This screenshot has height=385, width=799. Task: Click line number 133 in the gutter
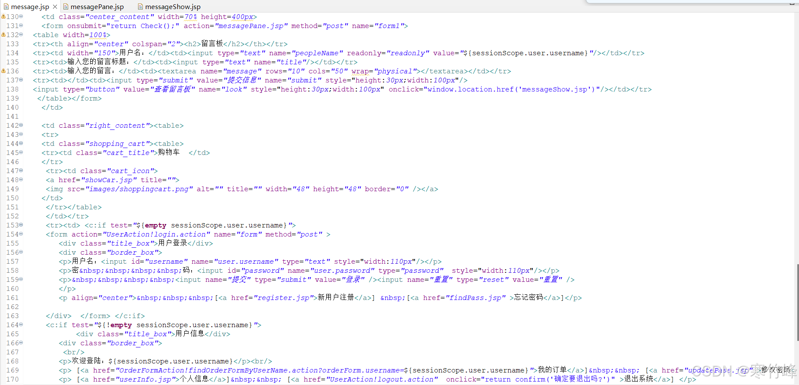[x=13, y=44]
